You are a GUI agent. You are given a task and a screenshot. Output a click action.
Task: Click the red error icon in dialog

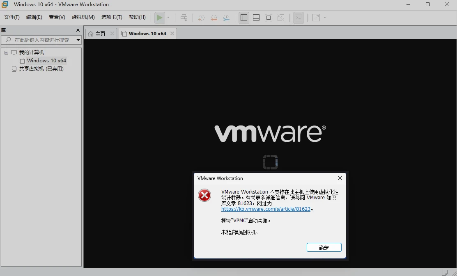coord(204,195)
